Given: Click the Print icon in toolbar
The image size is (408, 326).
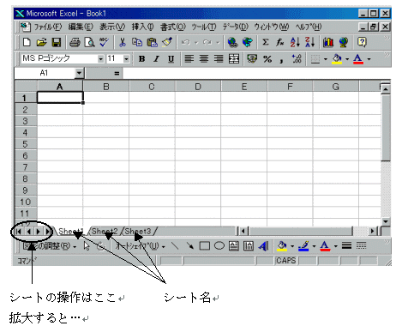Looking at the screenshot, I should pos(75,42).
